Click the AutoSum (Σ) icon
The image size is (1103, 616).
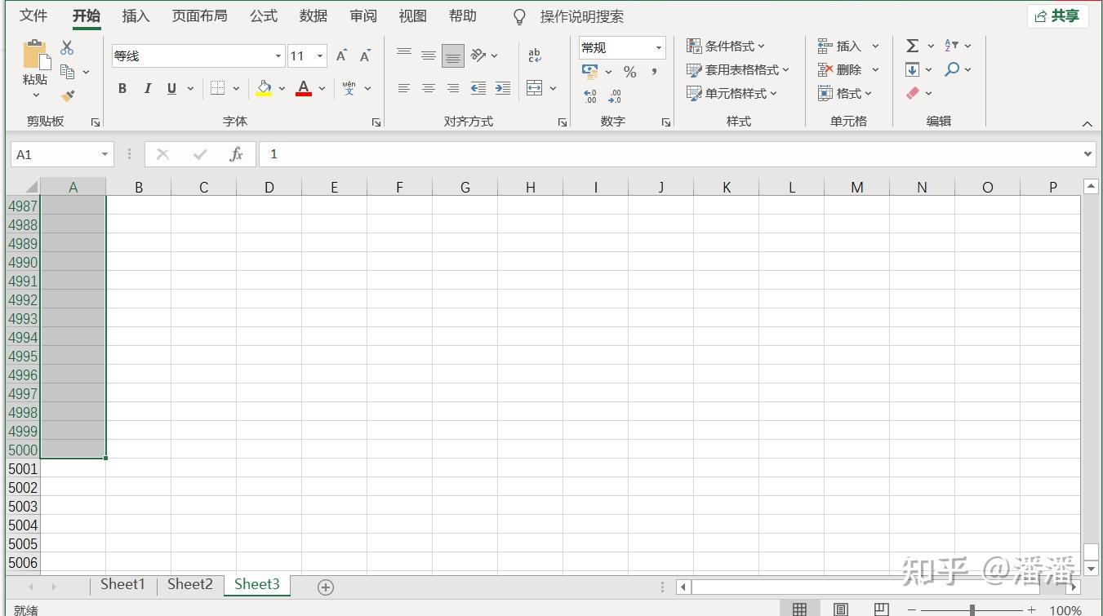[913, 46]
